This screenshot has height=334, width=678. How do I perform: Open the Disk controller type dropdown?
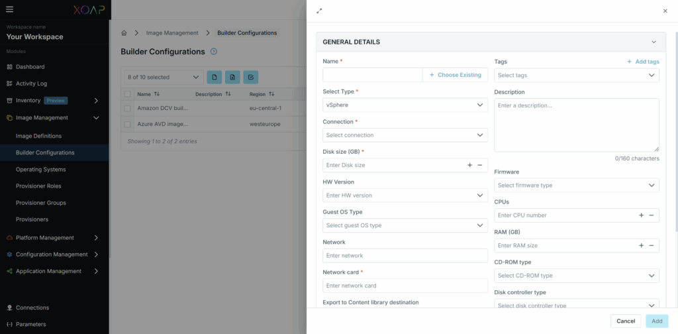577,304
